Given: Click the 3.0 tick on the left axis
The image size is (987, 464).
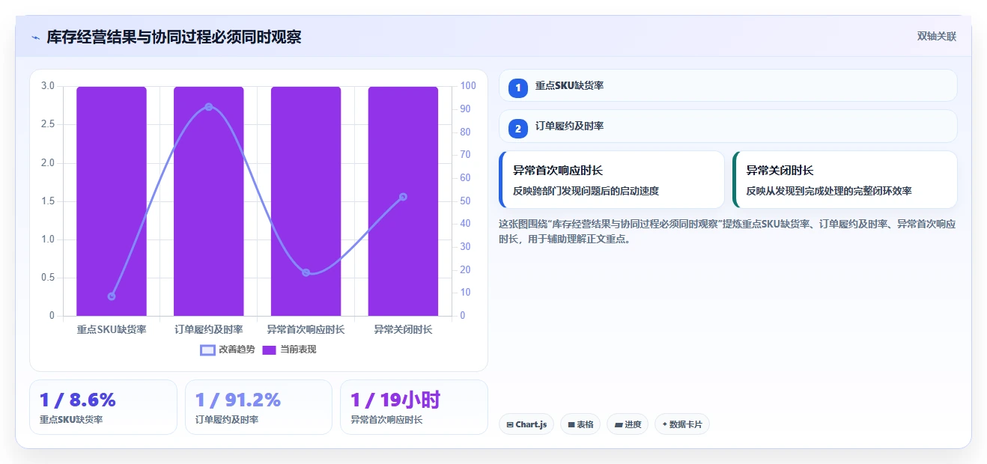Looking at the screenshot, I should click(48, 86).
